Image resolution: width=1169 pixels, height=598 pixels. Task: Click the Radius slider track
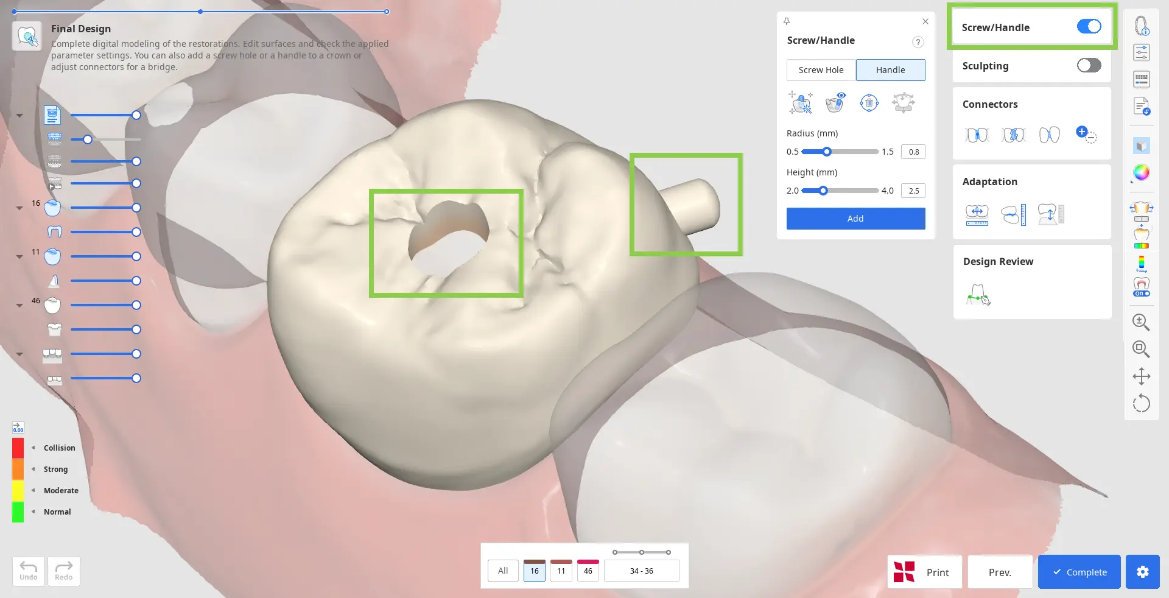[x=840, y=152]
